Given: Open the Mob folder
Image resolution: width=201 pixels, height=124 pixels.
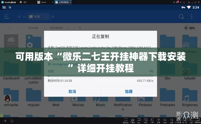Looking at the screenshot, I should [x=56, y=102].
